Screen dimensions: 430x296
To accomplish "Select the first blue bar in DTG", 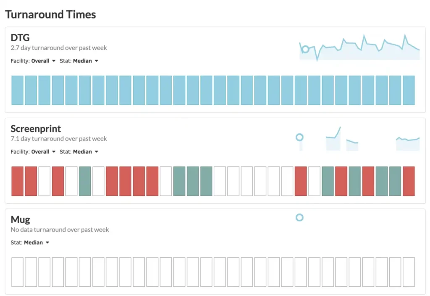I will [x=17, y=90].
